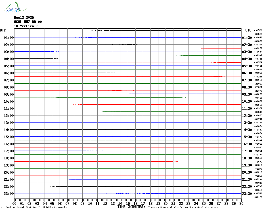Image resolution: width=264 pixels, height=211 pixels.
Task: Click the offset value '-30470'
Action: pos(258,197)
